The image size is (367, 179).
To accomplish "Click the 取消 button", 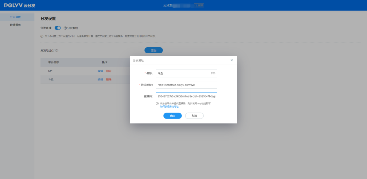I will tap(194, 116).
